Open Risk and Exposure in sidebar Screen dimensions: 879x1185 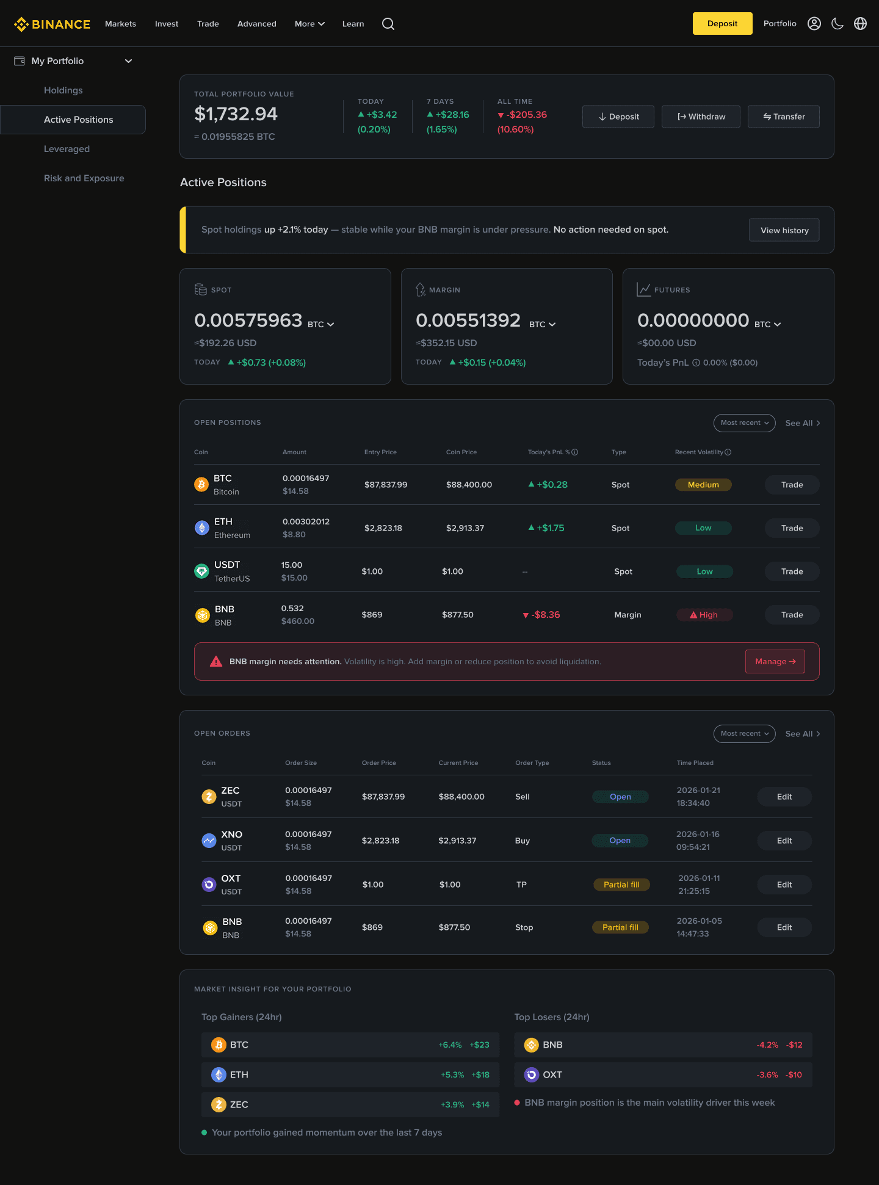84,178
